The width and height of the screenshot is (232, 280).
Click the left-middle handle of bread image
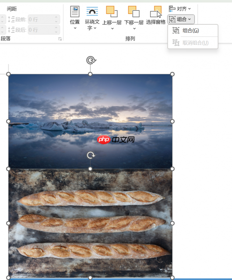[8, 223]
